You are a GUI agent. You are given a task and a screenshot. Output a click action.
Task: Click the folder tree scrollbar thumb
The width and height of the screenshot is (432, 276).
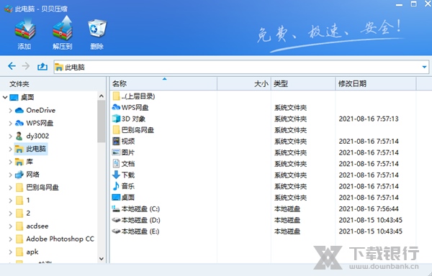pos(102,121)
